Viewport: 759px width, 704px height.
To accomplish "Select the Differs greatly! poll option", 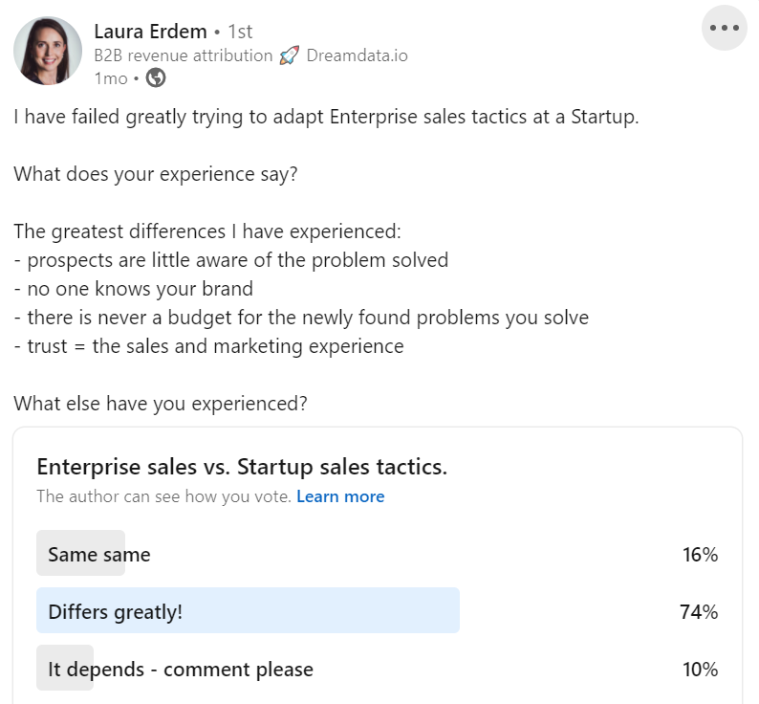I will [x=115, y=611].
